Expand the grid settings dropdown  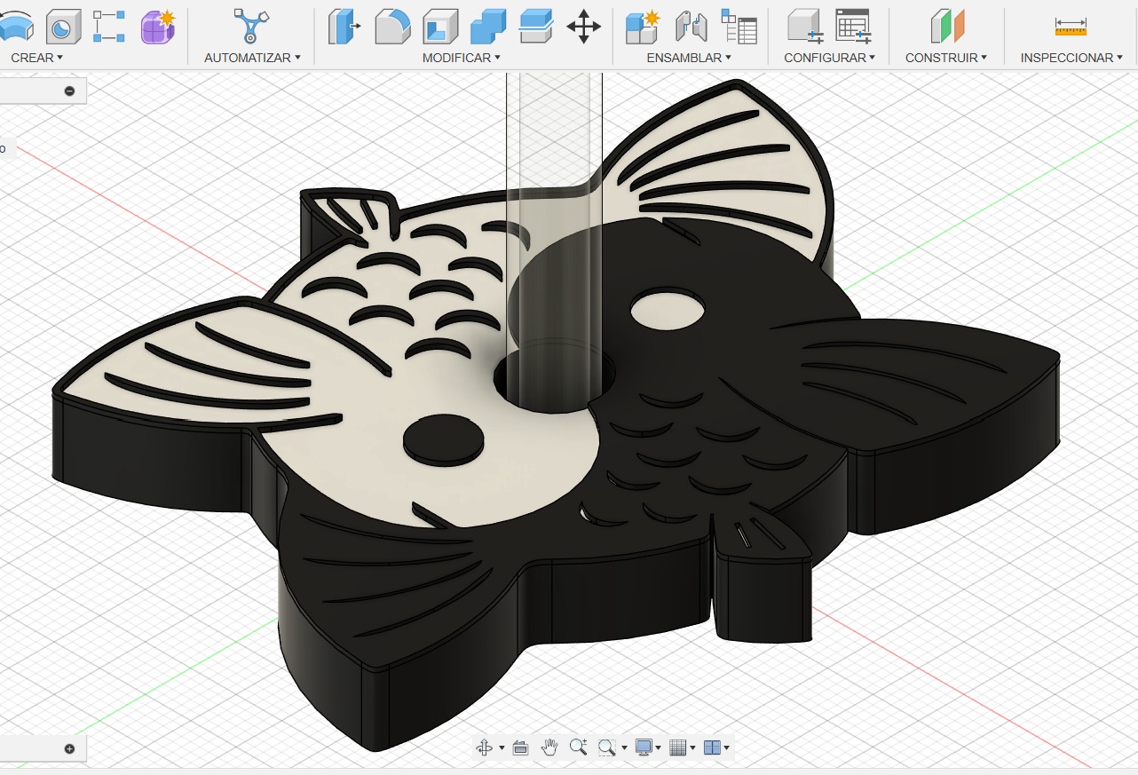(x=692, y=747)
